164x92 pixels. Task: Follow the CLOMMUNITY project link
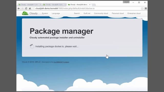(61, 62)
